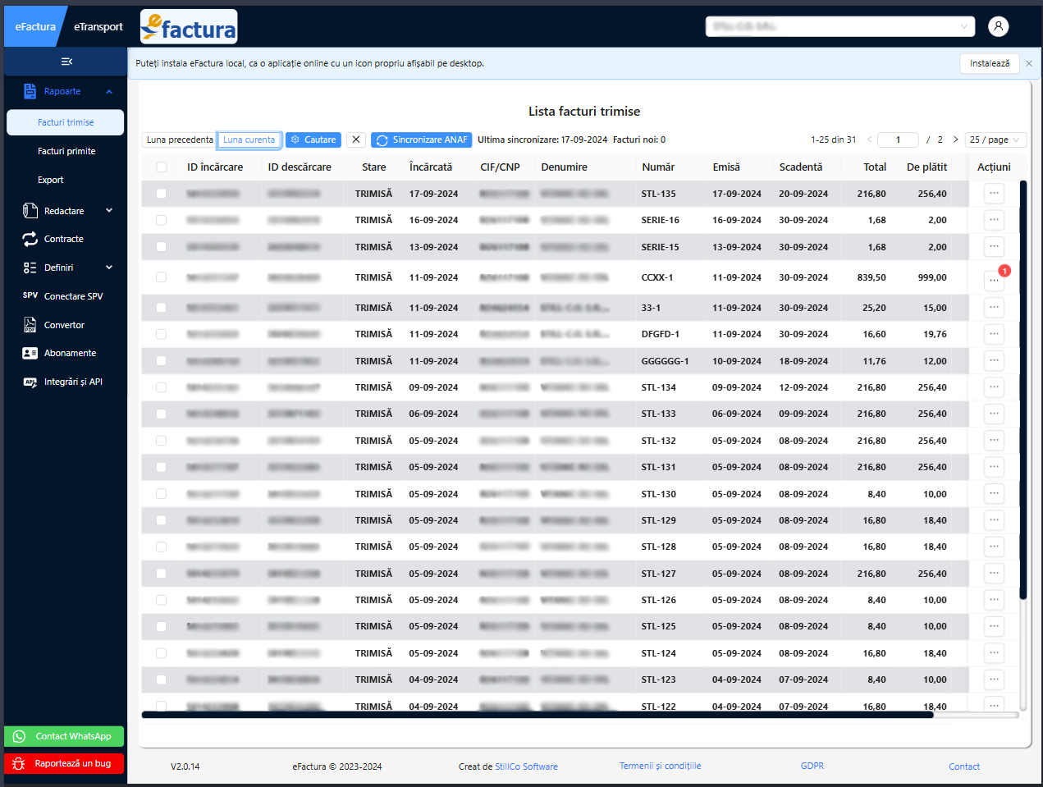1043x787 pixels.
Task: Select all invoices with header checkbox
Action: (162, 167)
